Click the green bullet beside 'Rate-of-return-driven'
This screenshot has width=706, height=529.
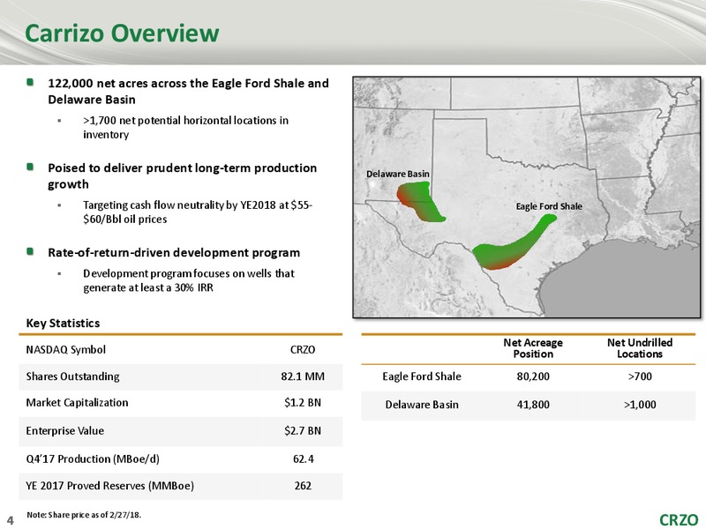point(30,251)
